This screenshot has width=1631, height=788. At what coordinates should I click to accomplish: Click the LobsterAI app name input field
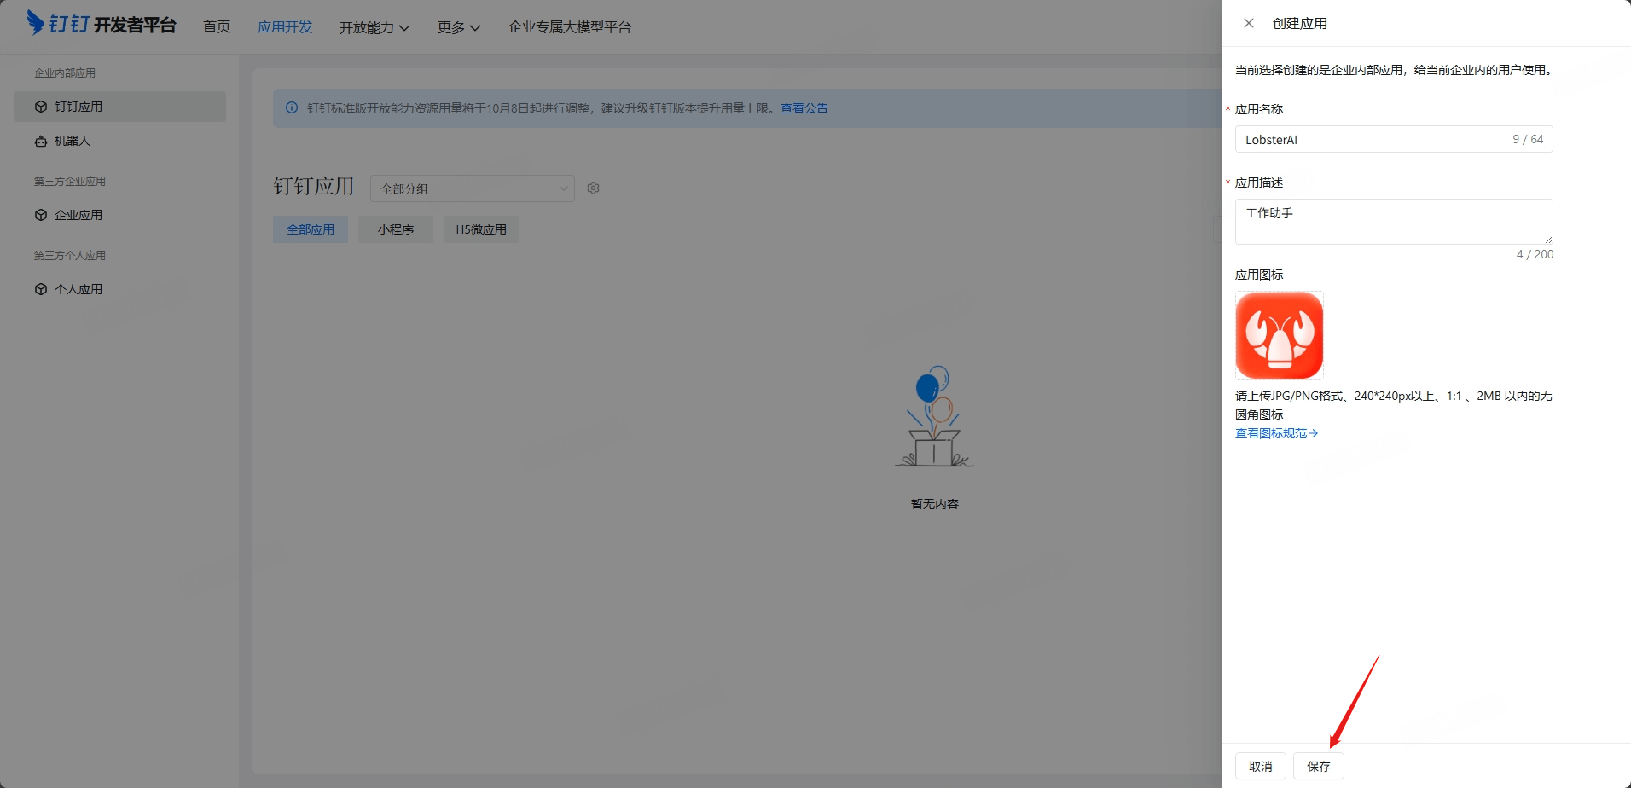point(1365,139)
